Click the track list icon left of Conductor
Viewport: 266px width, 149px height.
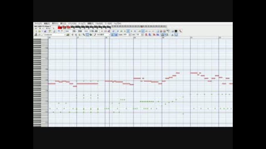click(x=36, y=35)
